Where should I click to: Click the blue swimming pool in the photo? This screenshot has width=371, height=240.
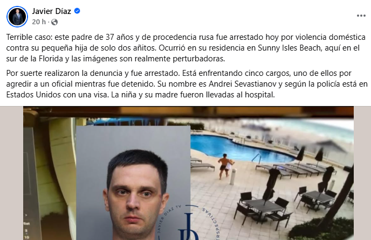click(239, 147)
